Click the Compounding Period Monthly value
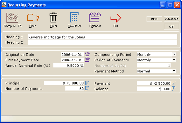This screenshot has width=182, height=123. [154, 54]
